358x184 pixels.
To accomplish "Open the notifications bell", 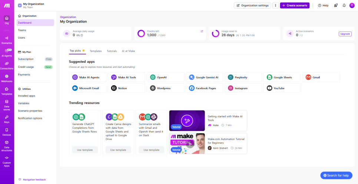I will click(344, 6).
